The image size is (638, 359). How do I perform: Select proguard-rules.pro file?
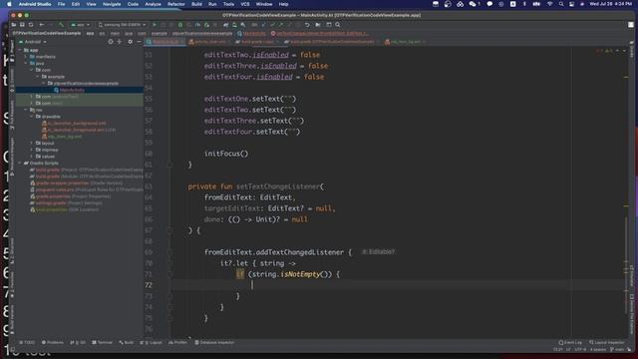pyautogui.click(x=87, y=189)
